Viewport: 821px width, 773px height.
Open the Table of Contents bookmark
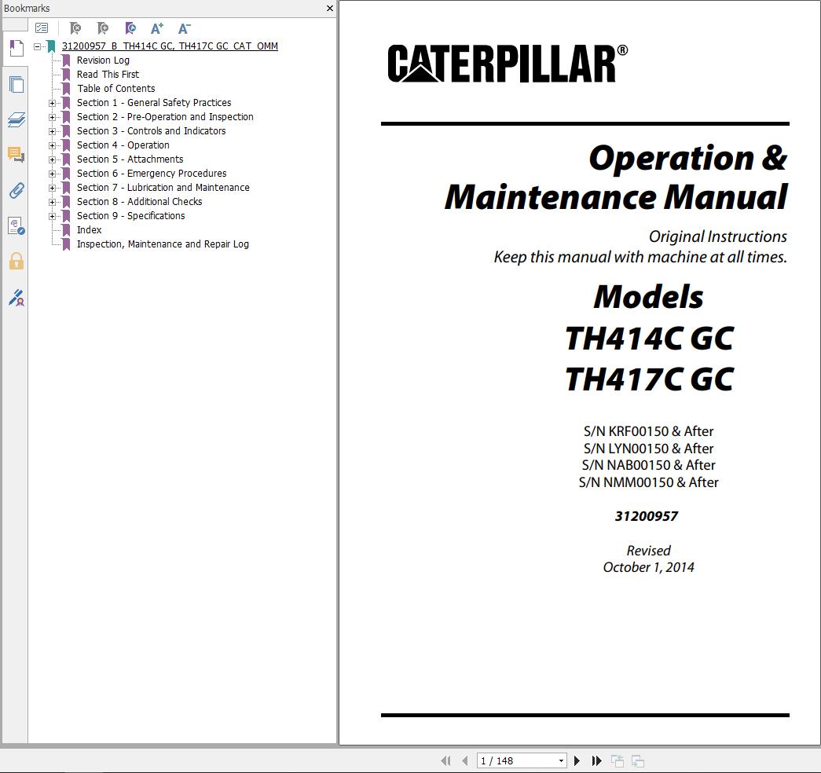(115, 89)
